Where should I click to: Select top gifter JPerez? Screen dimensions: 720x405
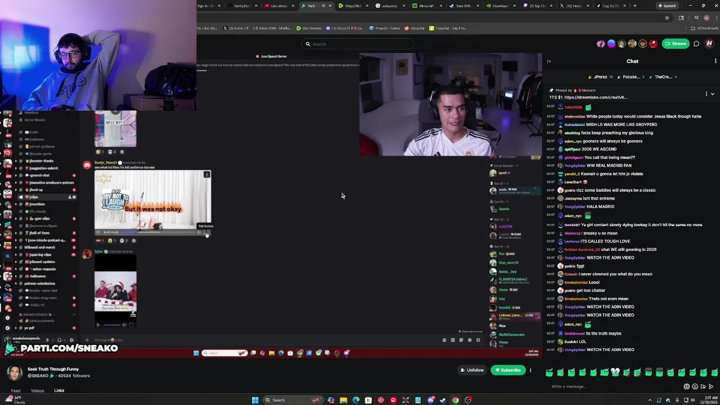click(600, 77)
